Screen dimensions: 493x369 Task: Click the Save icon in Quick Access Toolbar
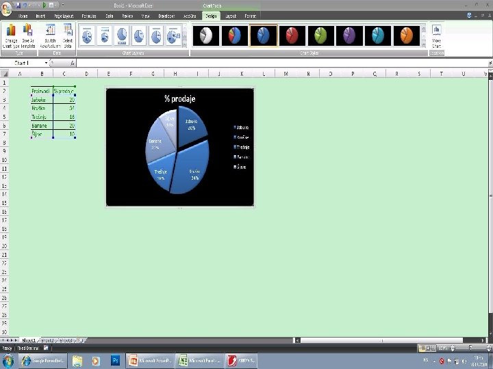(x=18, y=5)
